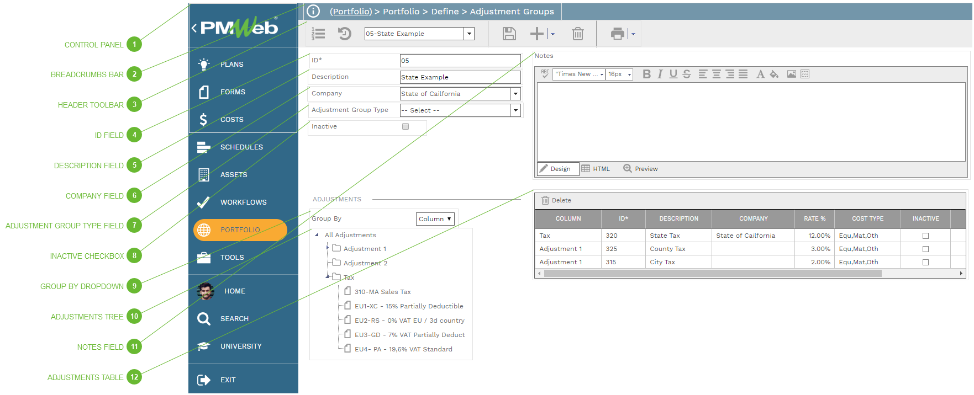Click the Delete trash icon in toolbar
The width and height of the screenshot is (974, 395).
pos(577,34)
